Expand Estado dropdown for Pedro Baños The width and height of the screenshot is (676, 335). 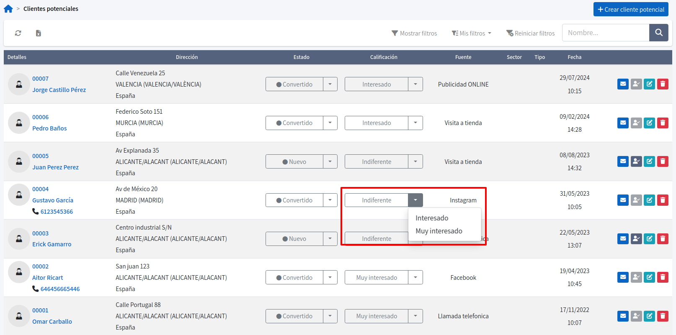coord(330,123)
